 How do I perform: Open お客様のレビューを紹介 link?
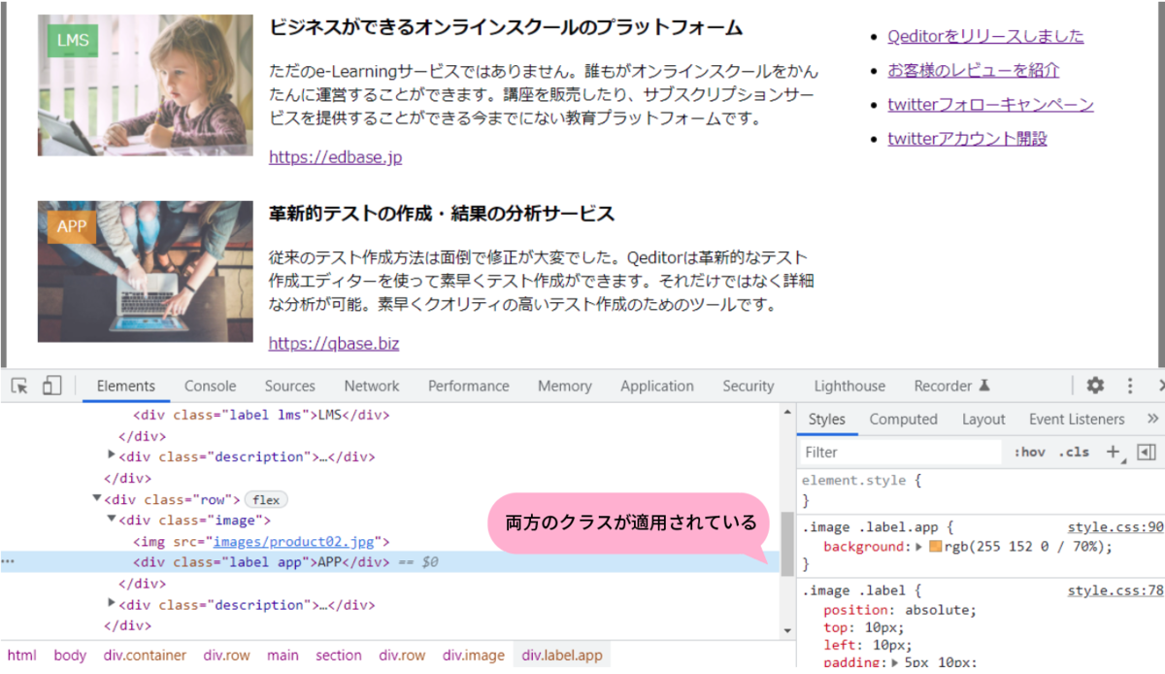[x=973, y=70]
